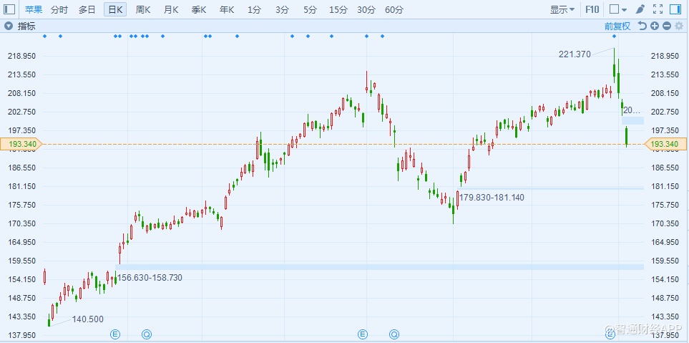The image size is (689, 343).
Task: Click the first E earnings marker icon
Action: [x=115, y=334]
